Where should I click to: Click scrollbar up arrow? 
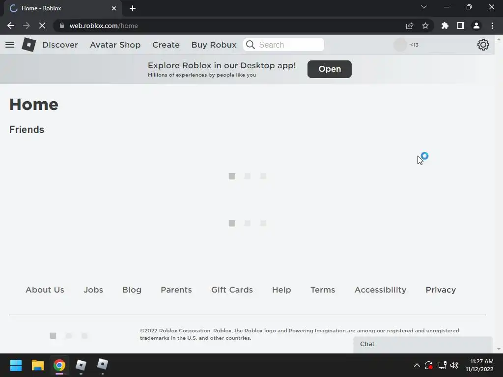(499, 39)
